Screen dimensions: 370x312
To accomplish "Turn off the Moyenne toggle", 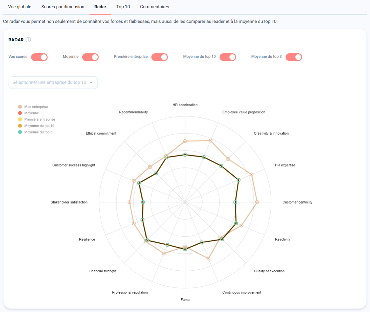I will point(91,57).
